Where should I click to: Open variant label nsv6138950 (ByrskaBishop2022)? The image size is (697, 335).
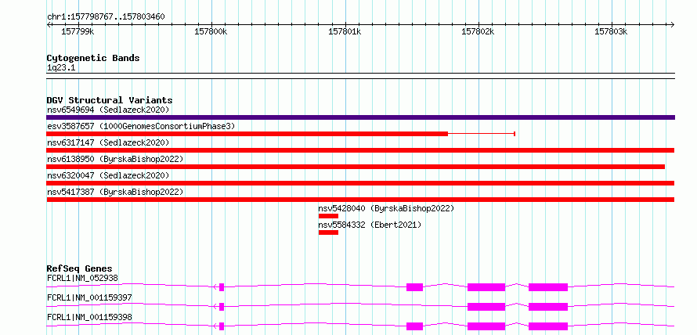click(x=115, y=159)
